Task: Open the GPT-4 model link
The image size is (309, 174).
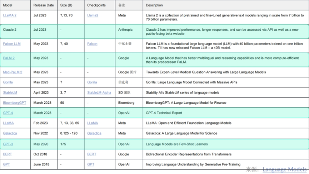Action: (8, 113)
